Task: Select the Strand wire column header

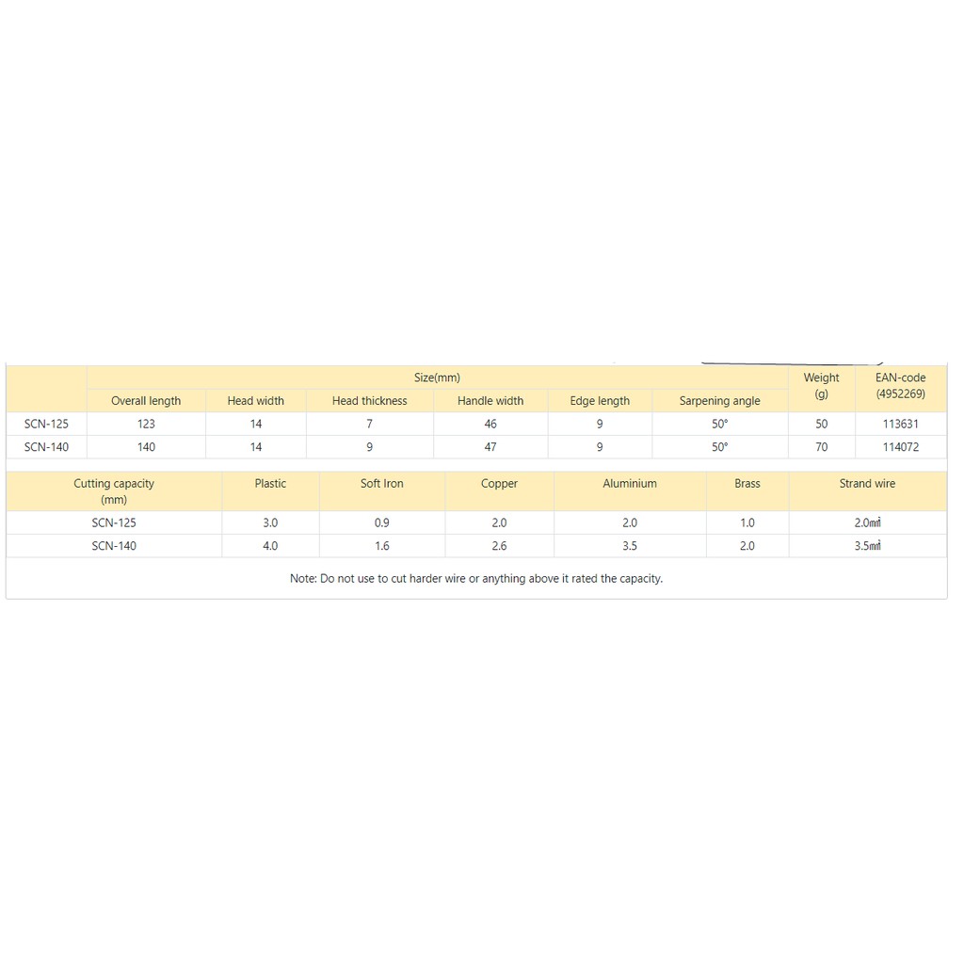Action: tap(867, 484)
